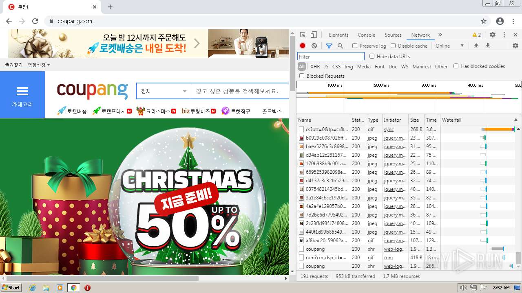Open a new browser tab
This screenshot has height=293, width=522.
point(110,7)
